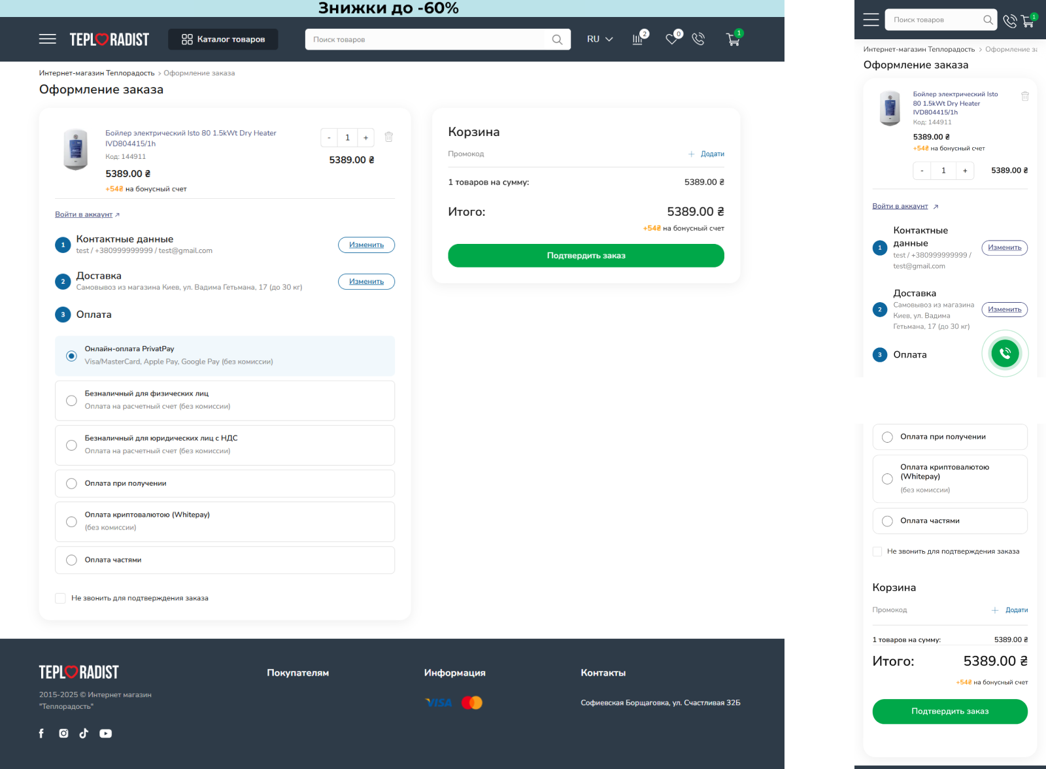
Task: Open the YouTube channel from footer
Action: coord(105,734)
